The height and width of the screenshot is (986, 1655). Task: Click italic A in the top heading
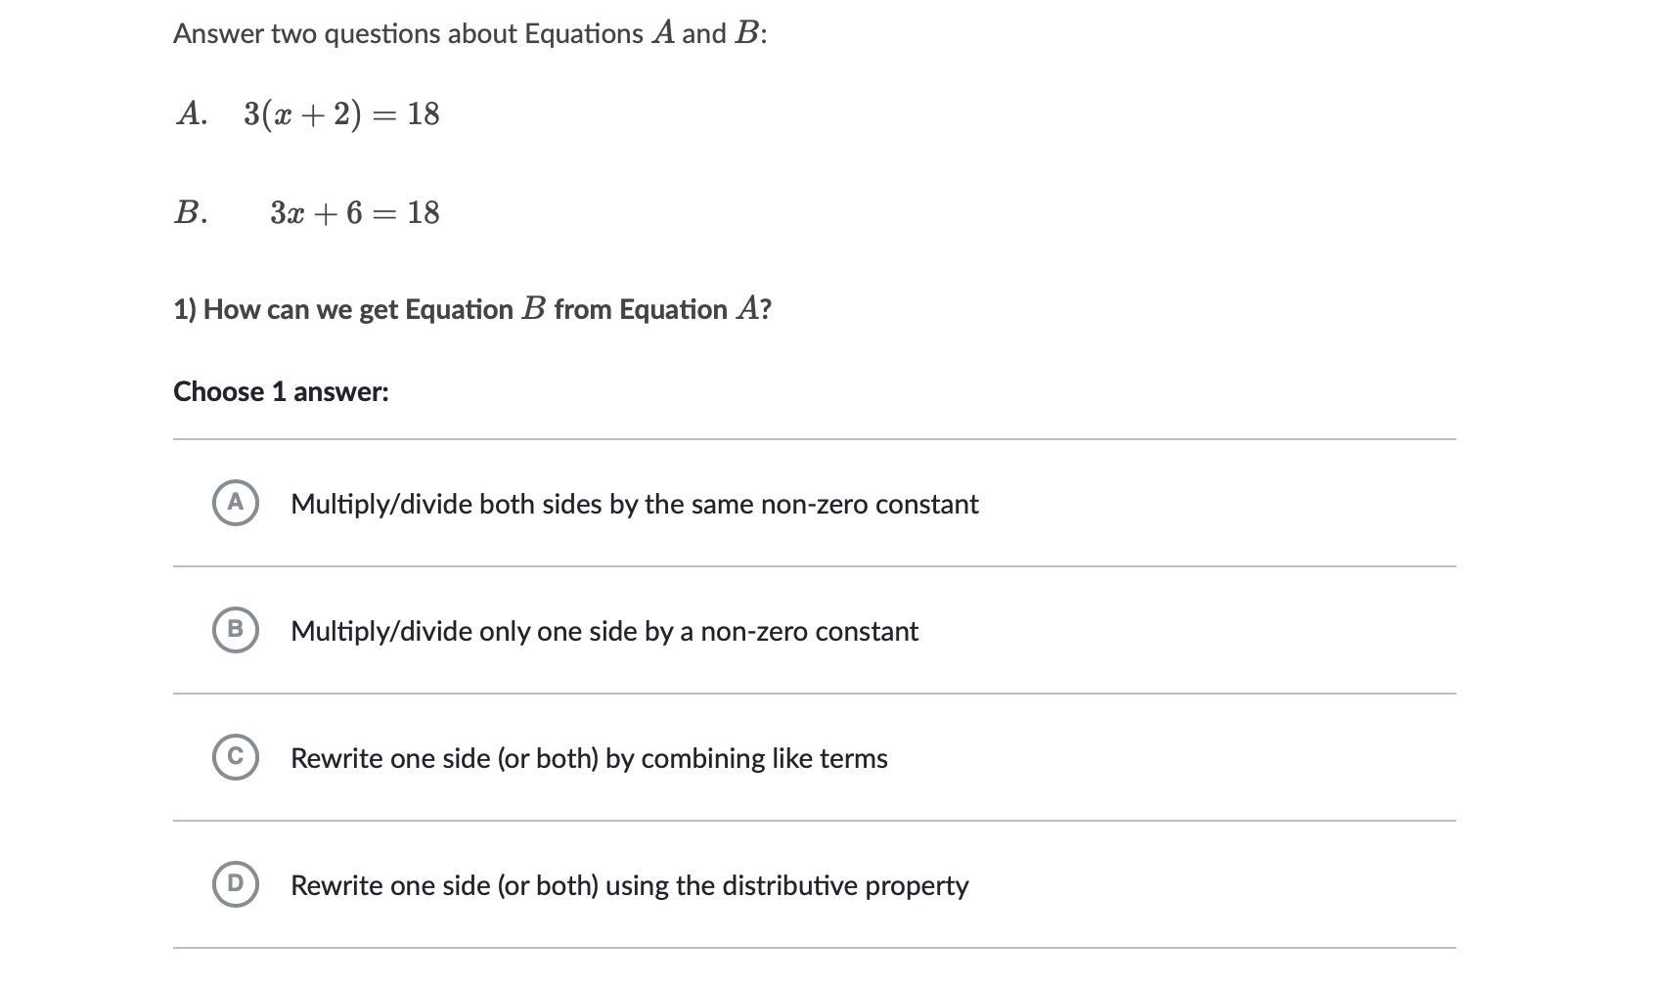tap(663, 33)
